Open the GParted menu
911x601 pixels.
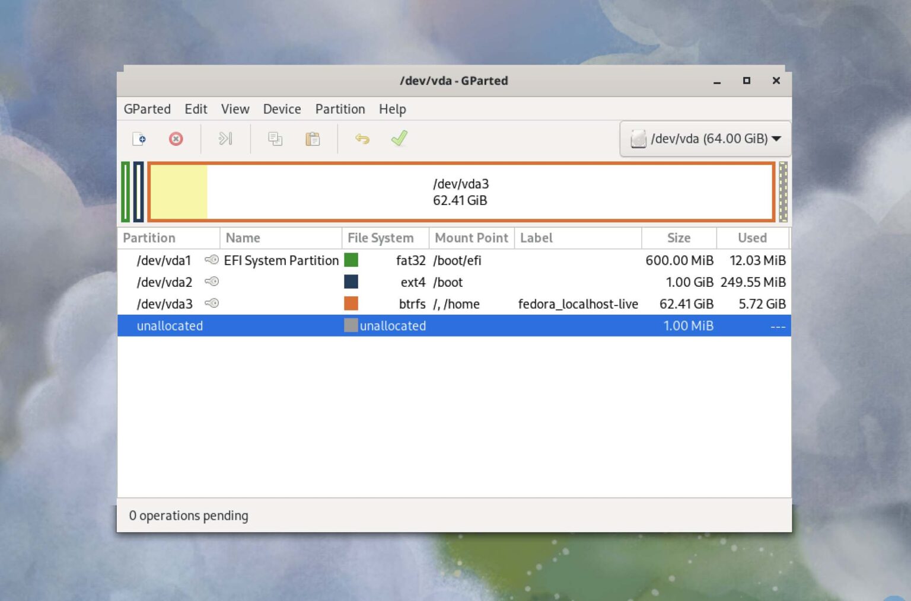(146, 109)
